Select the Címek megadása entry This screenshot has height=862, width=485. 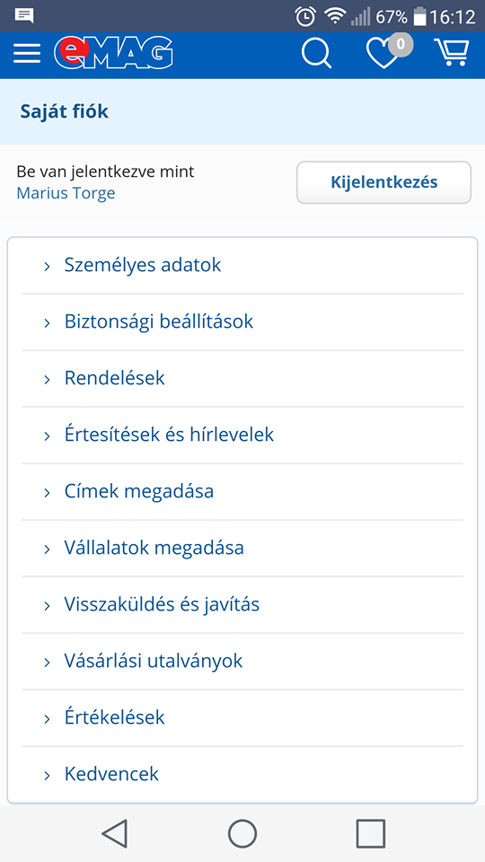(242, 491)
